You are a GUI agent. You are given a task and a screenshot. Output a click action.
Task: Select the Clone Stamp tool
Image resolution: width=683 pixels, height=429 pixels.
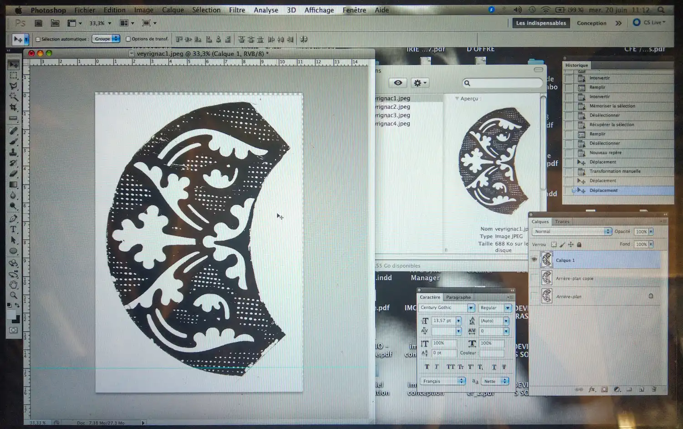point(14,152)
